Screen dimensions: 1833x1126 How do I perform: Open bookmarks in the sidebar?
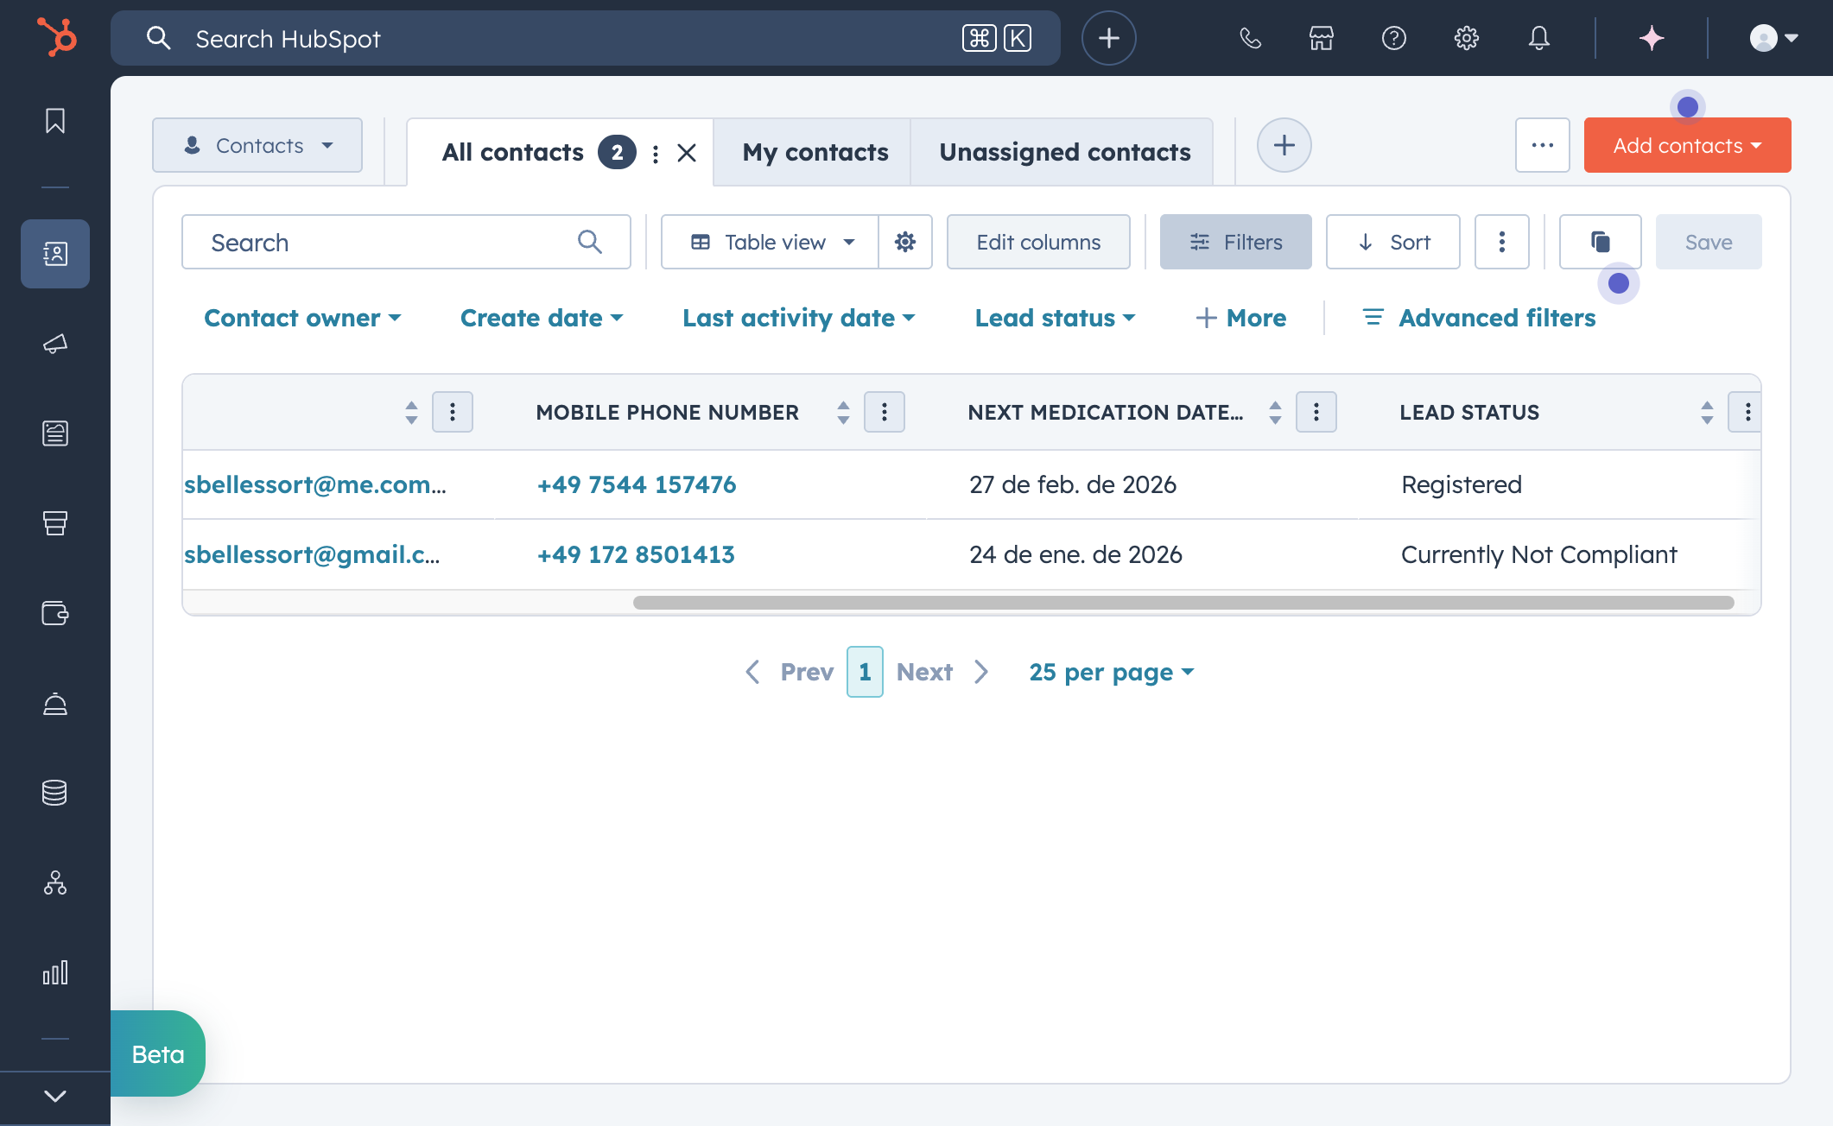tap(55, 121)
